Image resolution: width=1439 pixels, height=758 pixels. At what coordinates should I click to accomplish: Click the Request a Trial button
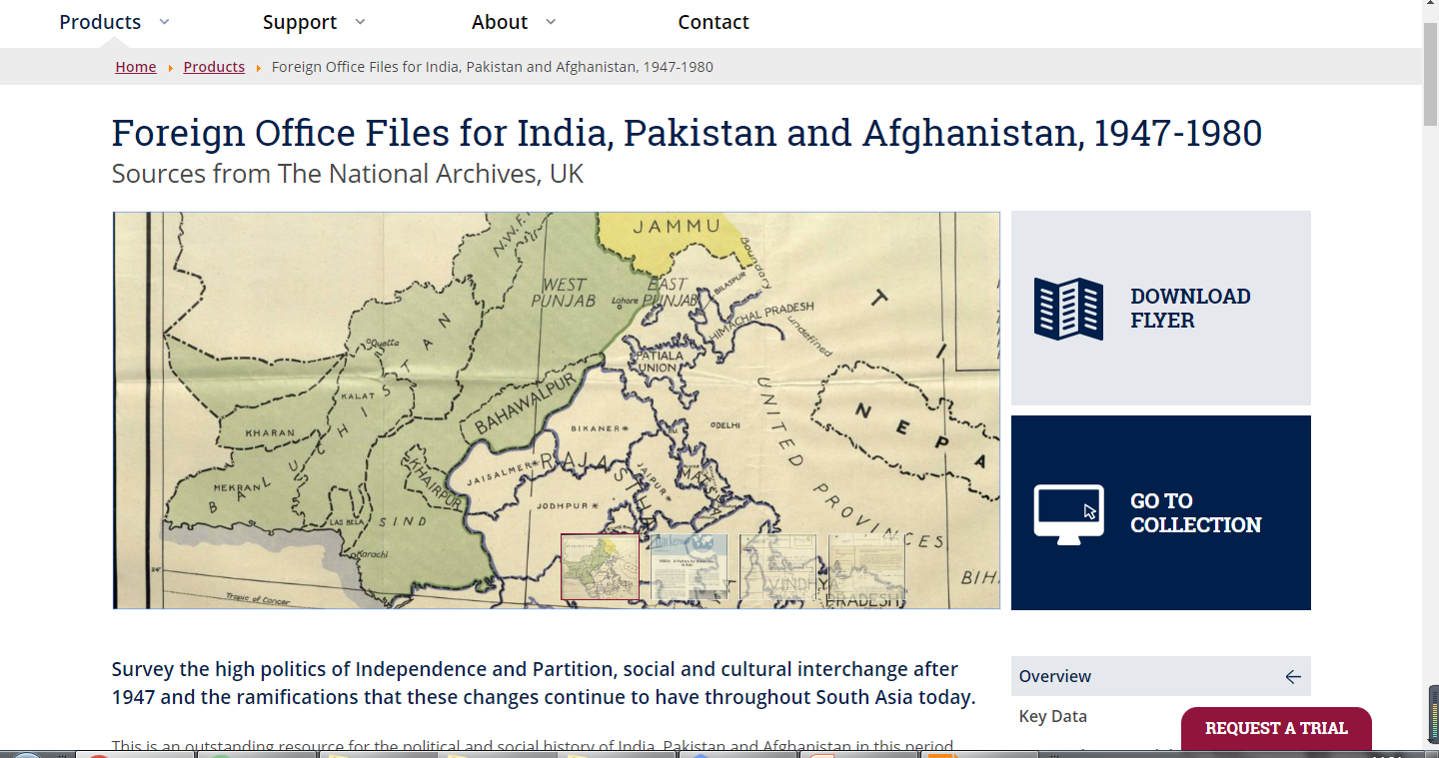click(x=1276, y=728)
